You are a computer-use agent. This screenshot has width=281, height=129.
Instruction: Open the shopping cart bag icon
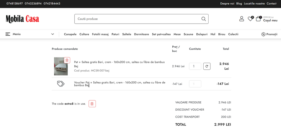(x=258, y=19)
